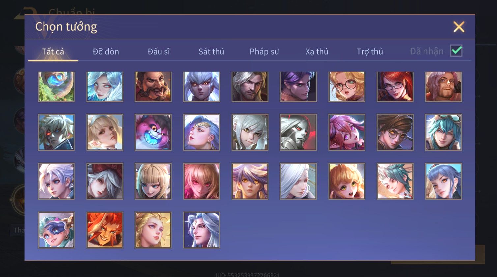Filter heroes by Xạ thủ
The height and width of the screenshot is (277, 497).
[317, 52]
